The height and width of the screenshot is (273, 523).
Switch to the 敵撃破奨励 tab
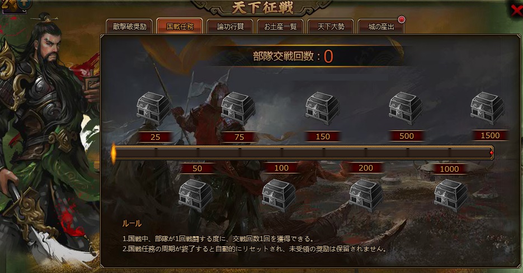click(x=129, y=26)
